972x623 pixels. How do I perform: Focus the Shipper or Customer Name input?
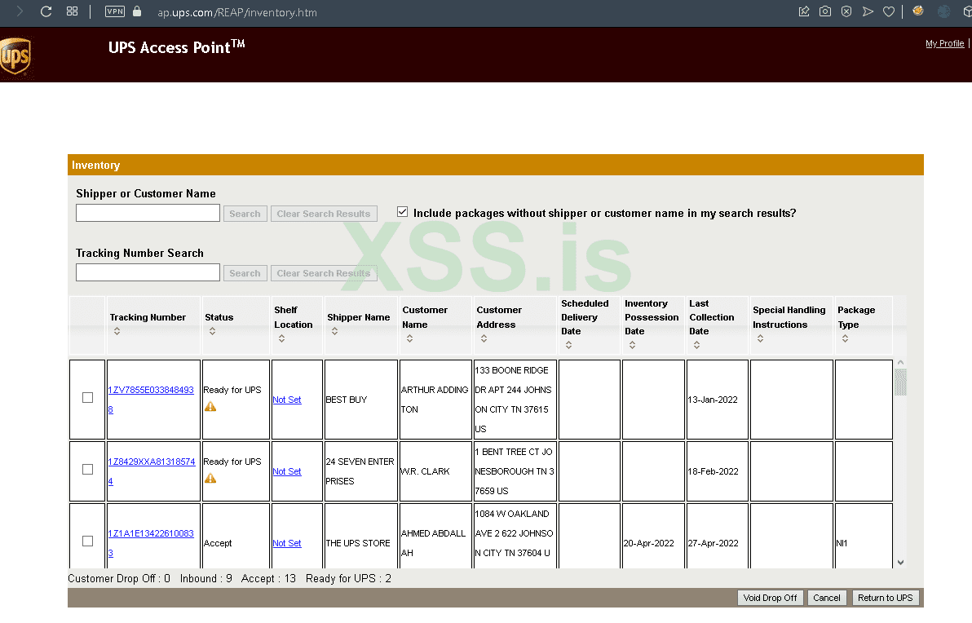click(x=148, y=214)
